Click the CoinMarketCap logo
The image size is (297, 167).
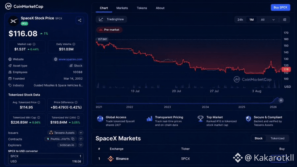point(24,6)
